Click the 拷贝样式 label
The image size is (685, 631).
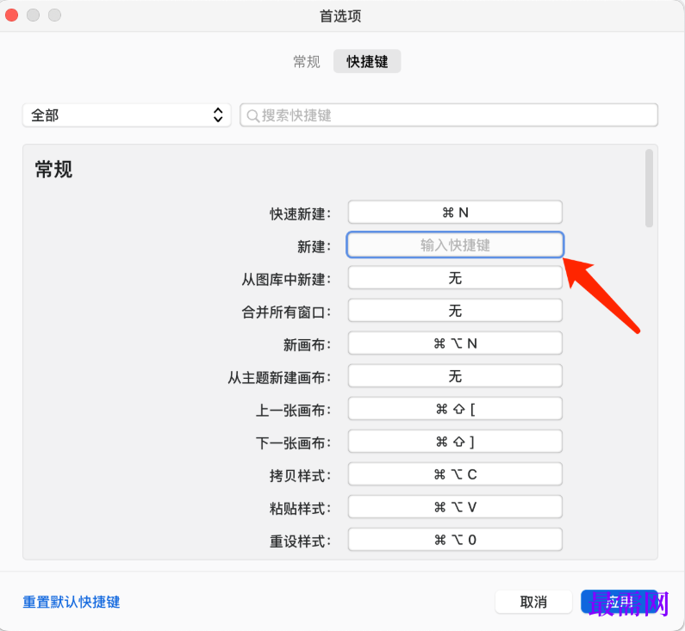coord(301,476)
